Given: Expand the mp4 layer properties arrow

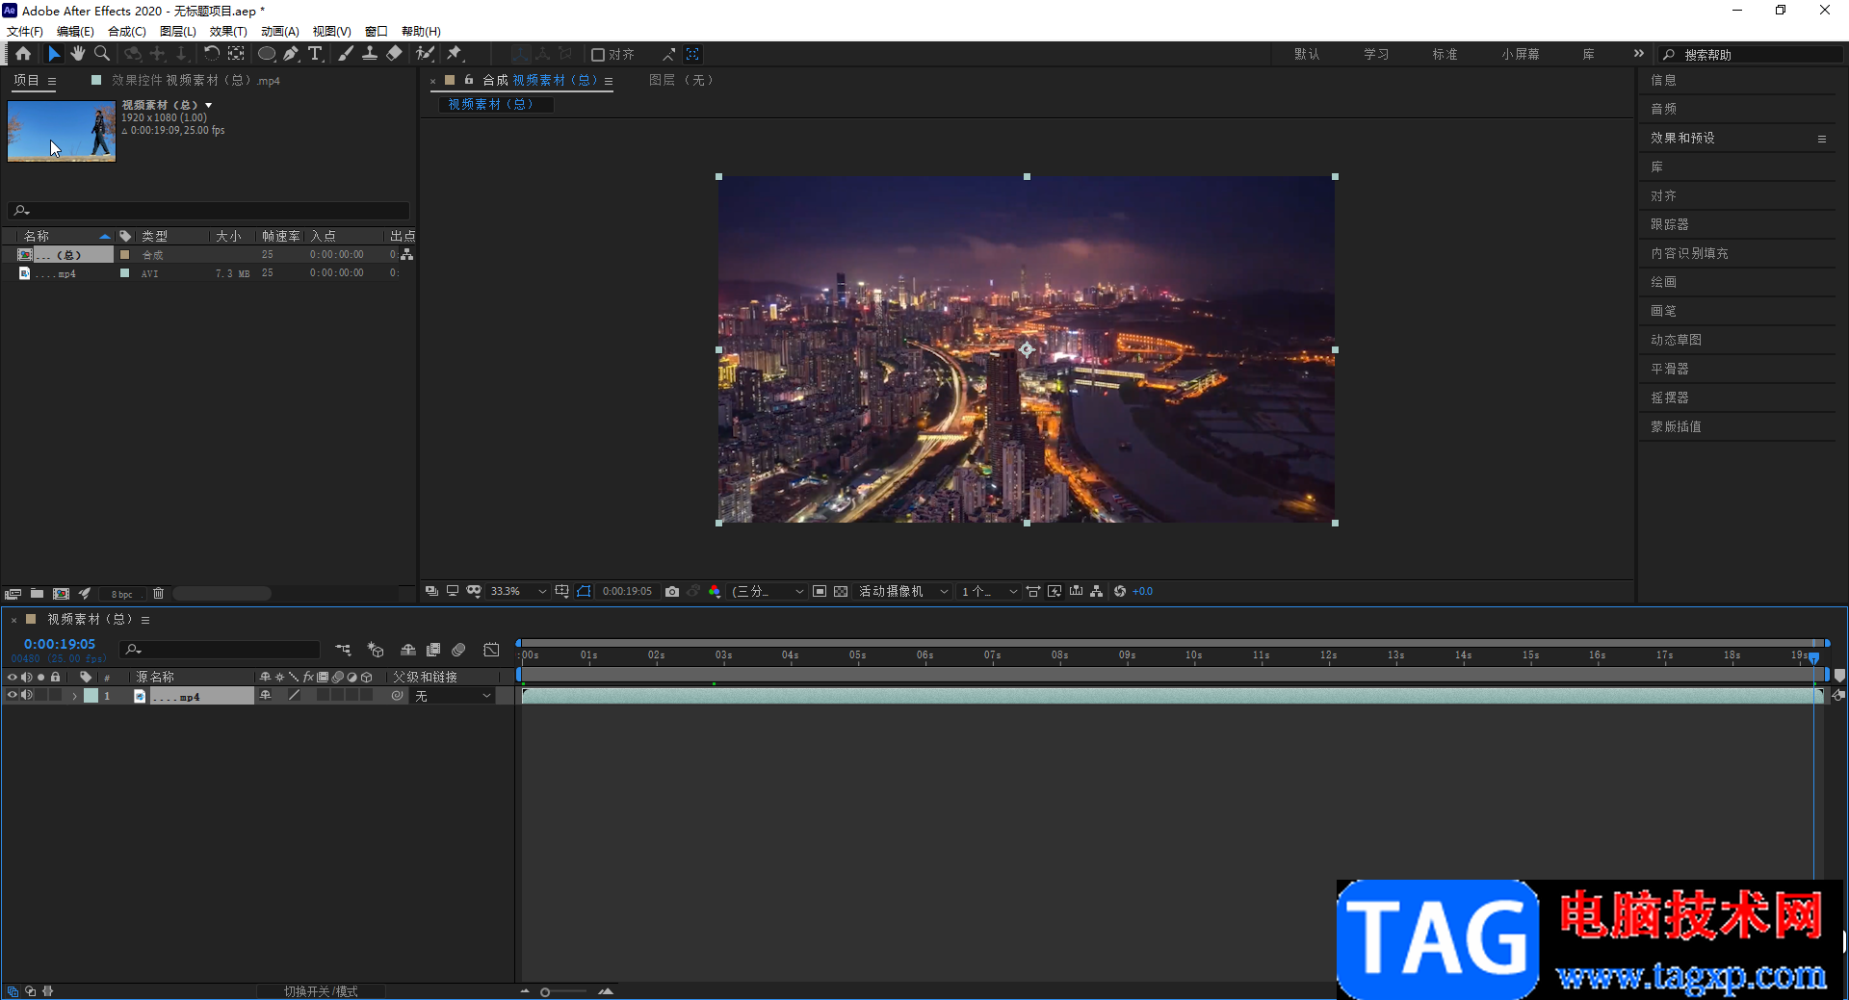Looking at the screenshot, I should coord(74,696).
